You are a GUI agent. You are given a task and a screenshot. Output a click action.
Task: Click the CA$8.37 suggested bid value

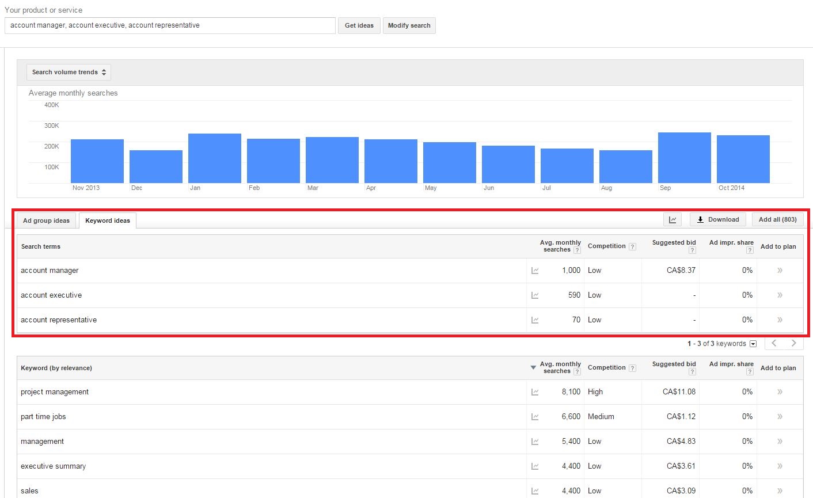click(x=681, y=271)
